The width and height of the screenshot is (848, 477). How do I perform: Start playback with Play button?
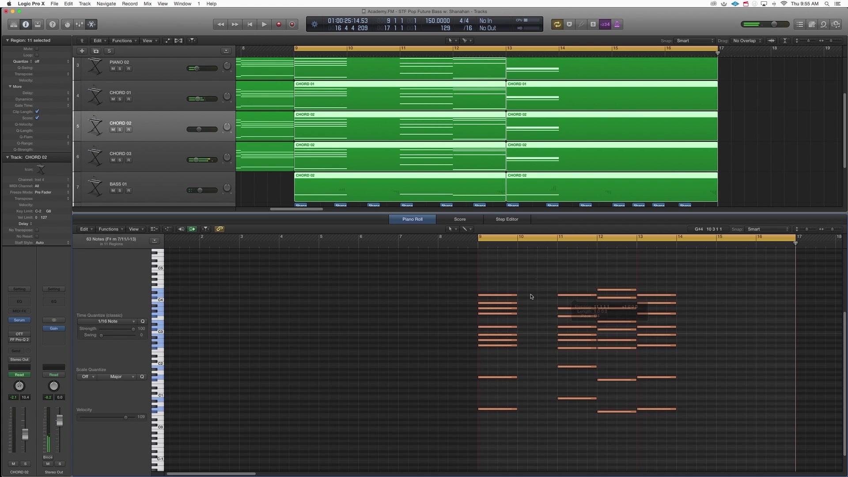point(264,24)
